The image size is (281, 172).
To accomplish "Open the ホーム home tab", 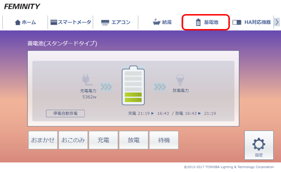I will [25, 22].
